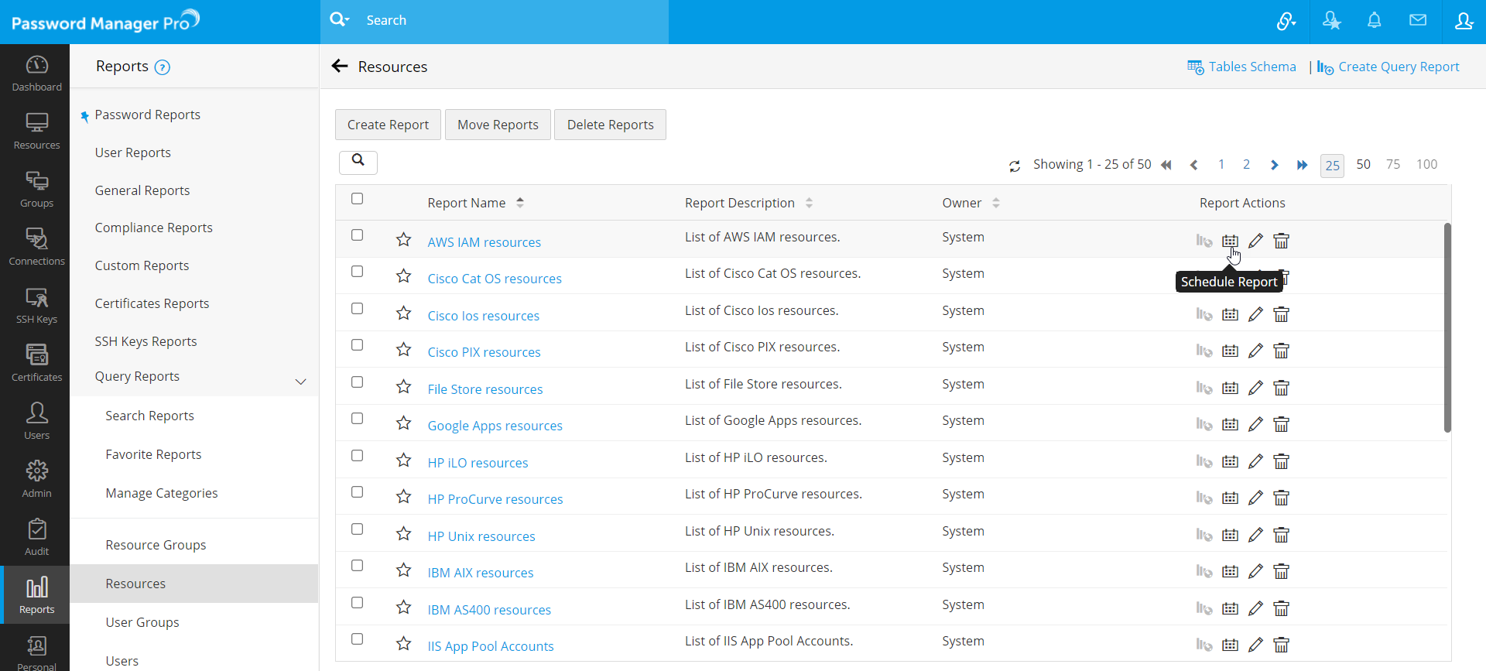Image resolution: width=1486 pixels, height=671 pixels.
Task: Open the notifications bell icon in header
Action: [x=1374, y=21]
